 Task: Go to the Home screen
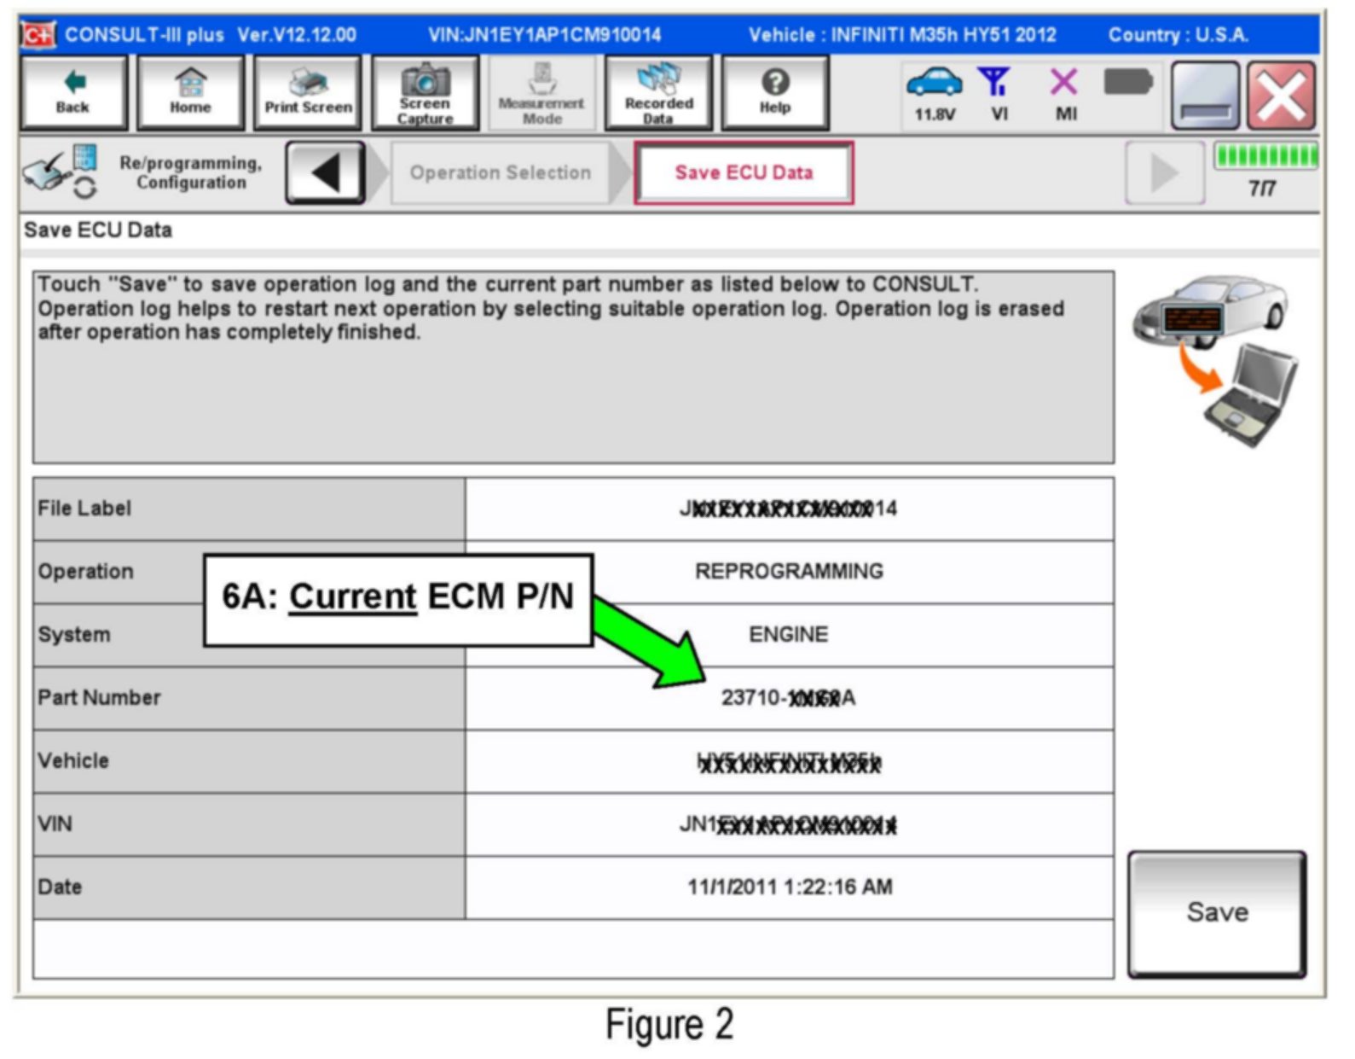[x=190, y=92]
